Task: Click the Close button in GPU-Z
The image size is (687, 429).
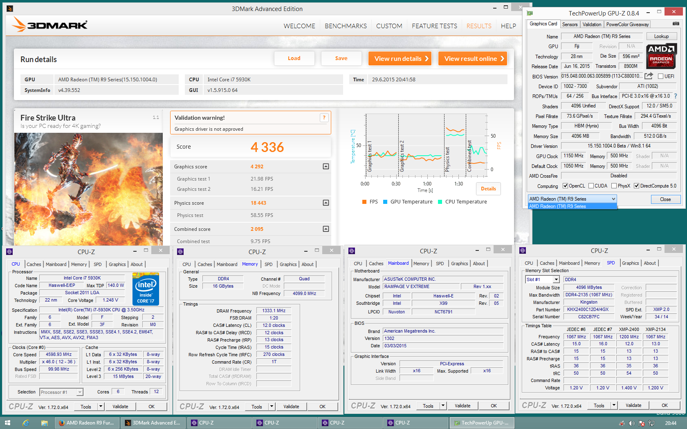Action: pos(665,199)
